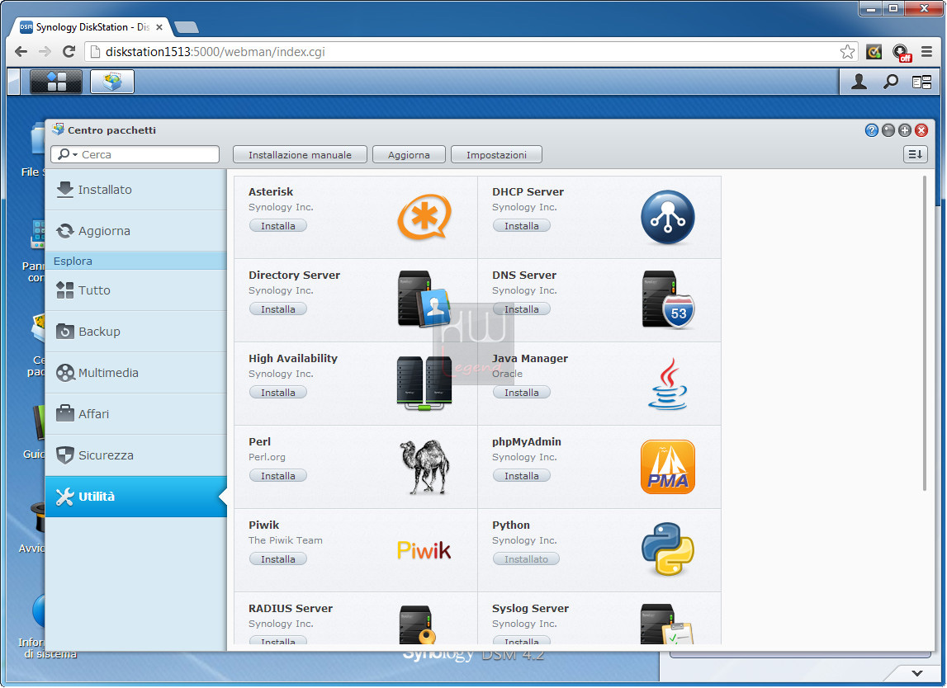Viewport: 947px width, 688px height.
Task: Install the DHCP Server package
Action: [521, 226]
